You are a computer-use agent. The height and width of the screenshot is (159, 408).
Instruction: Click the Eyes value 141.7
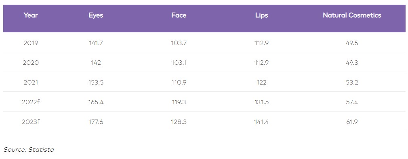click(x=96, y=43)
